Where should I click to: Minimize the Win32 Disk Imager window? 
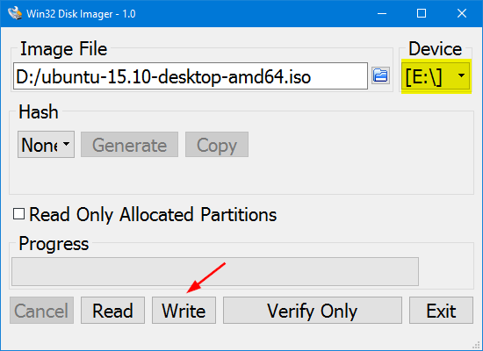tap(382, 13)
